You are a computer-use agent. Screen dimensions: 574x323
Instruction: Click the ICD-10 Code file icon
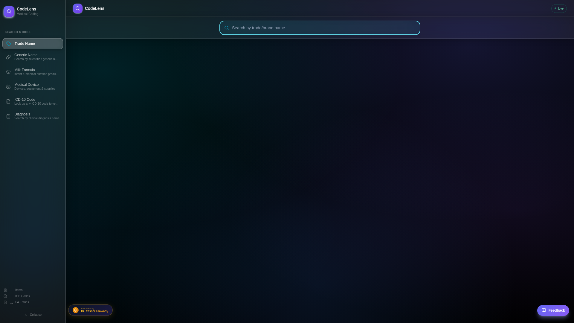pos(8,101)
